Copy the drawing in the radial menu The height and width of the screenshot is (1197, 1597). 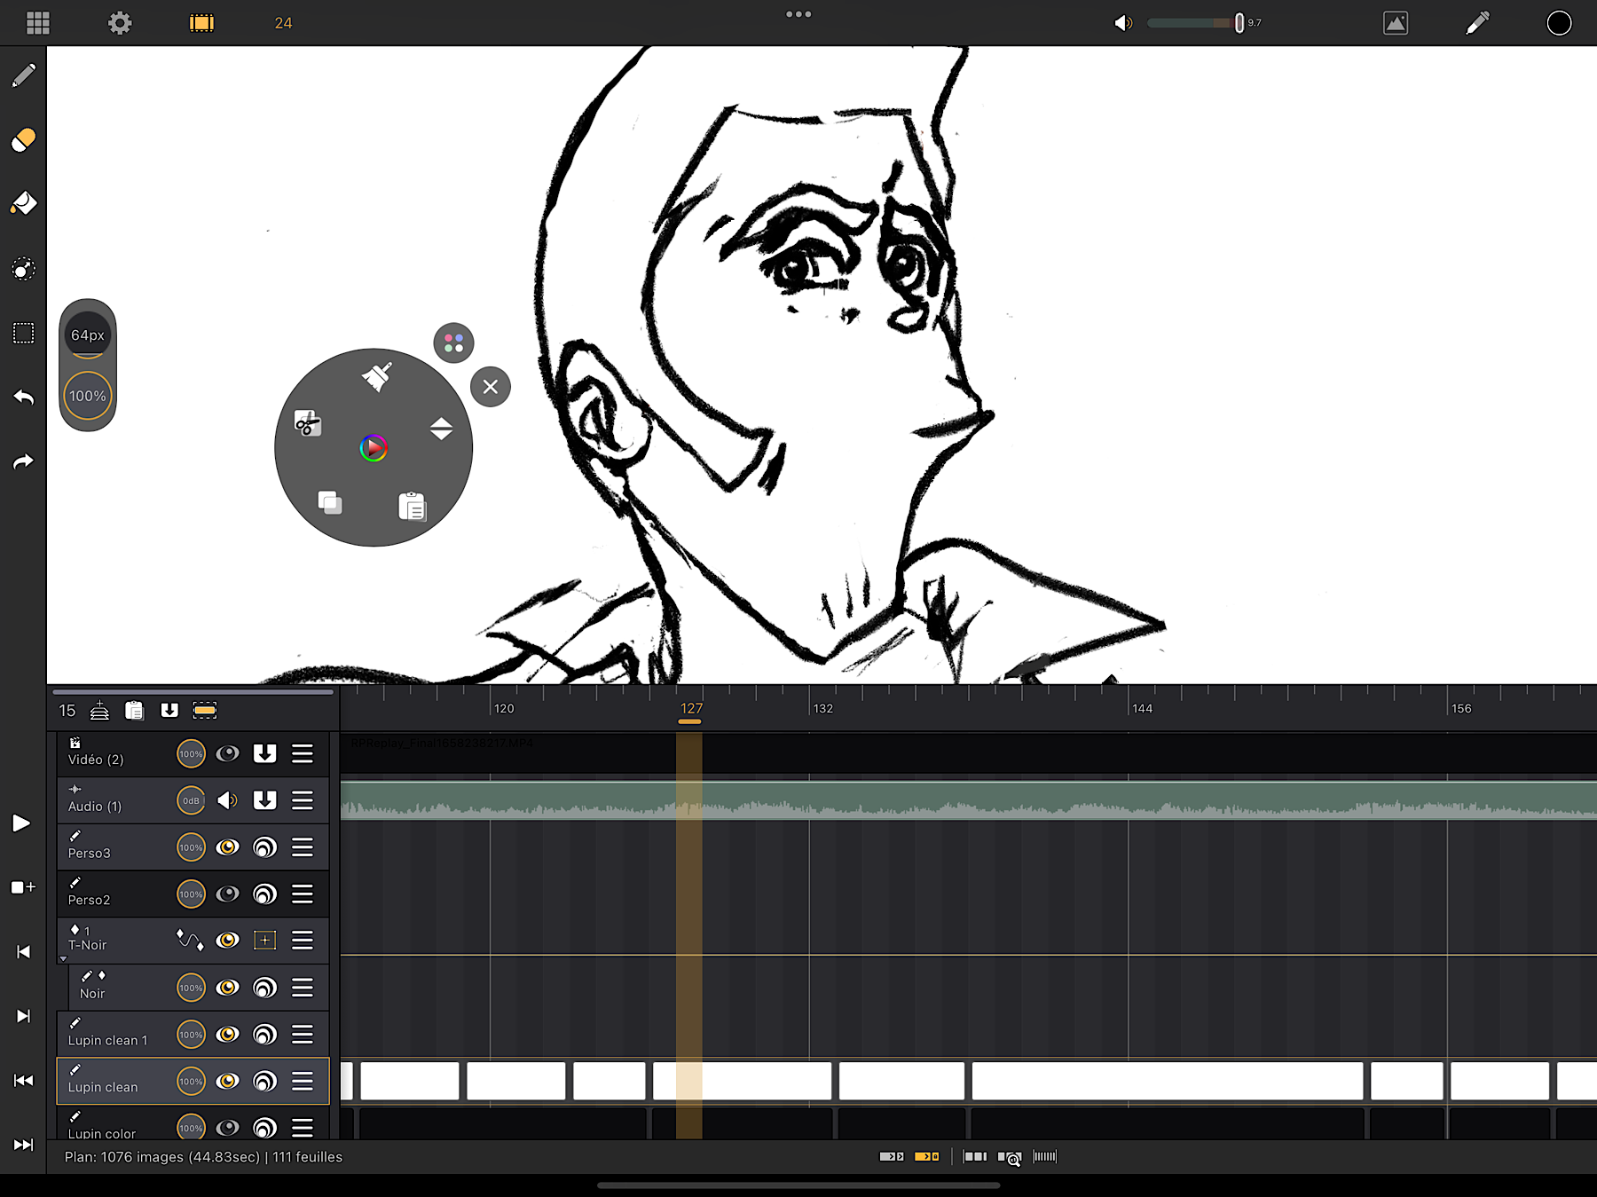point(330,503)
